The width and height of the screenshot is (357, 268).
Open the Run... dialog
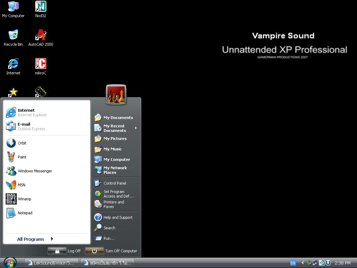[x=116, y=238]
